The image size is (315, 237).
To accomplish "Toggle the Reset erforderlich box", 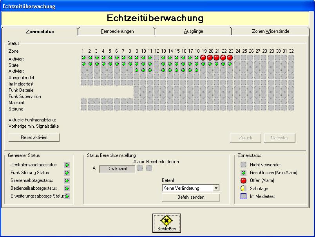I will (149, 168).
